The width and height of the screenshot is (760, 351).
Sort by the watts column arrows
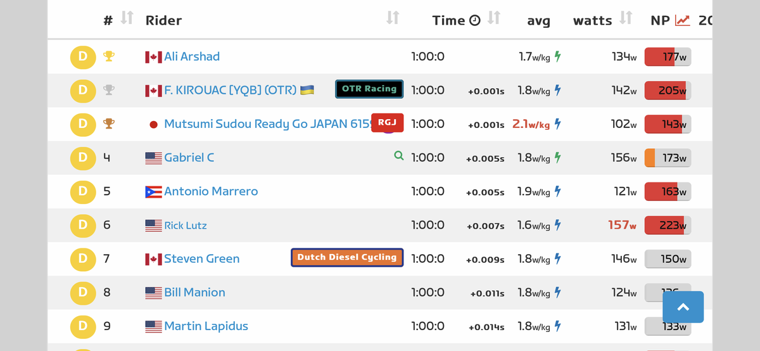click(626, 18)
